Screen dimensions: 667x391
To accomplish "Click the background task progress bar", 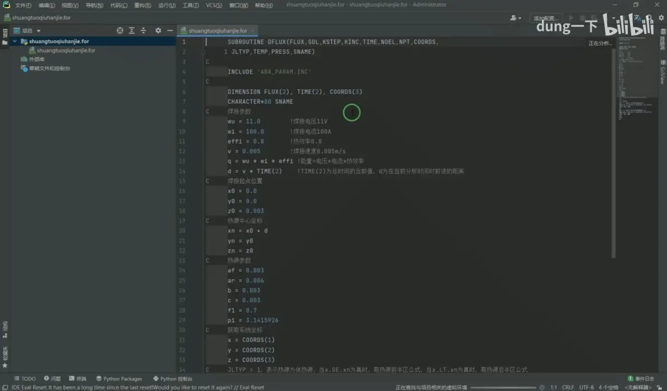I will click(503, 387).
